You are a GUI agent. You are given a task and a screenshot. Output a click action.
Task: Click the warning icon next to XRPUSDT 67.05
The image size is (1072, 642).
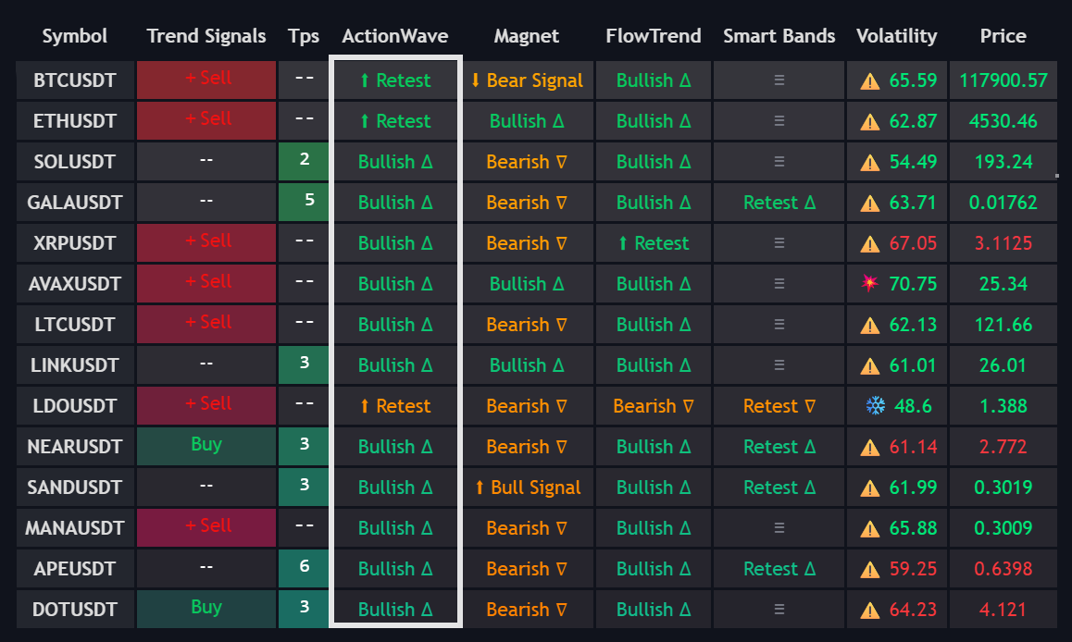(870, 243)
